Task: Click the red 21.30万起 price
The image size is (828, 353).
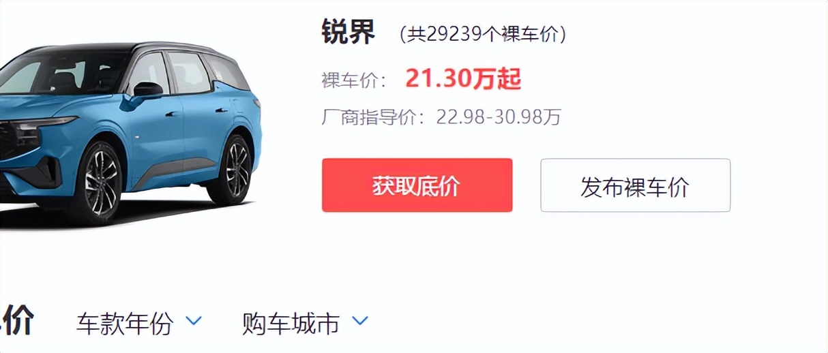Action: 463,80
